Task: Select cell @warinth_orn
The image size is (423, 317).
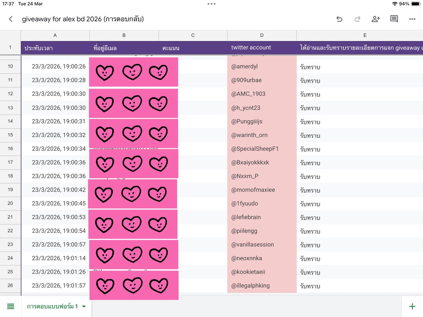Action: coord(262,135)
